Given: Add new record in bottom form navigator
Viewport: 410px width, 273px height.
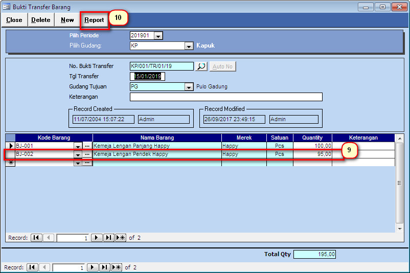Looking at the screenshot, I should (x=117, y=267).
